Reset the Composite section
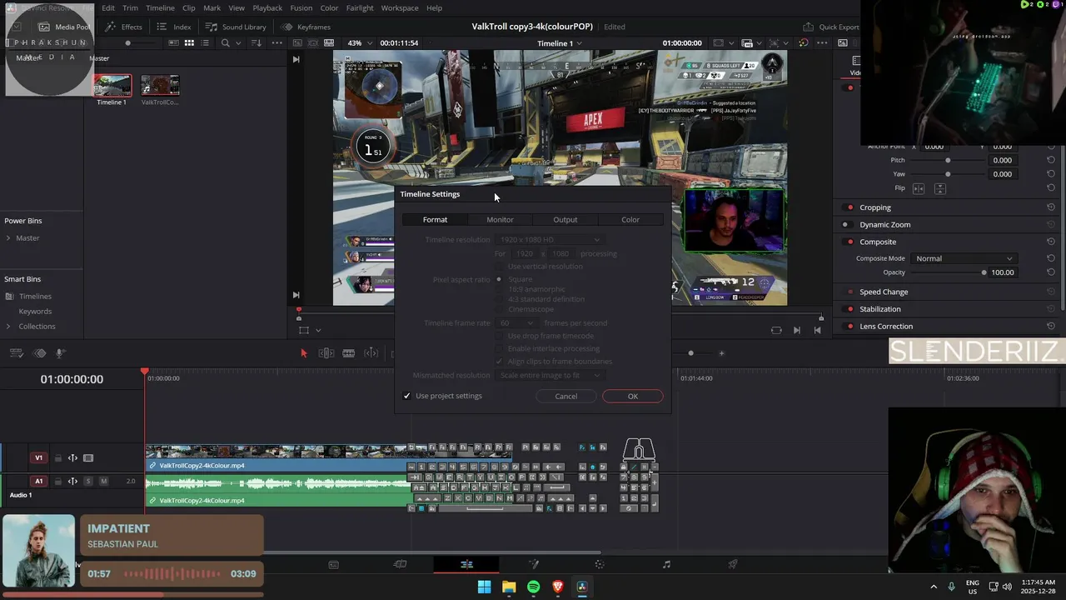 click(x=1051, y=242)
